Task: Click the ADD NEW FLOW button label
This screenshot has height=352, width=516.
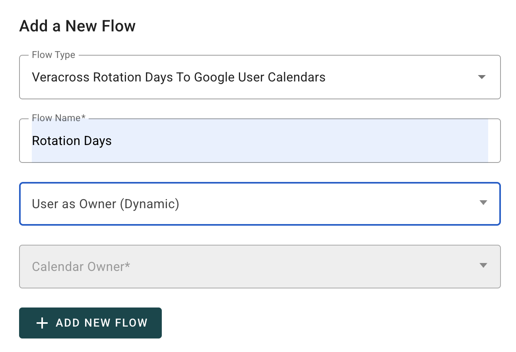Action: coord(101,323)
